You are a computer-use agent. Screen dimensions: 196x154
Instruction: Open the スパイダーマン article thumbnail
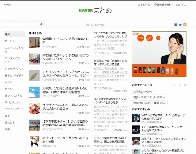[34, 59]
